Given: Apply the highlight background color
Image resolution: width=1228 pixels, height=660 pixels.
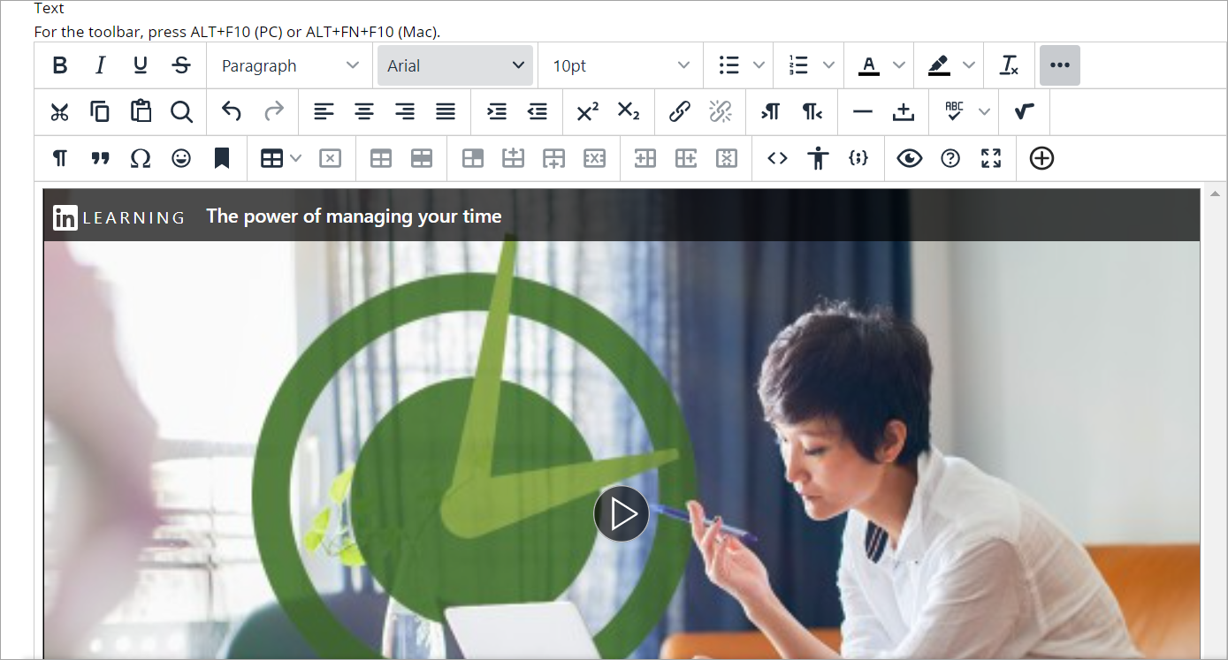Looking at the screenshot, I should pos(939,65).
